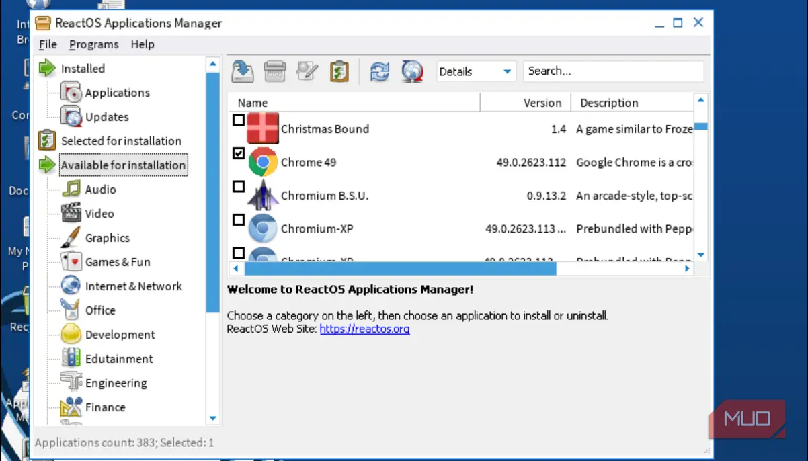Select the Chrome 49 row name
The width and height of the screenshot is (808, 461).
(x=309, y=162)
